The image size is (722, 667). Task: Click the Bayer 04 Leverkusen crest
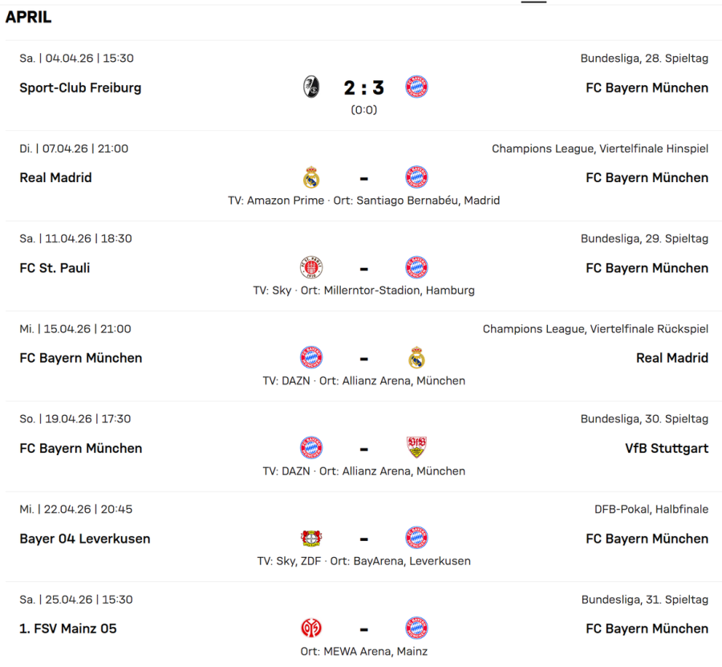coord(311,539)
